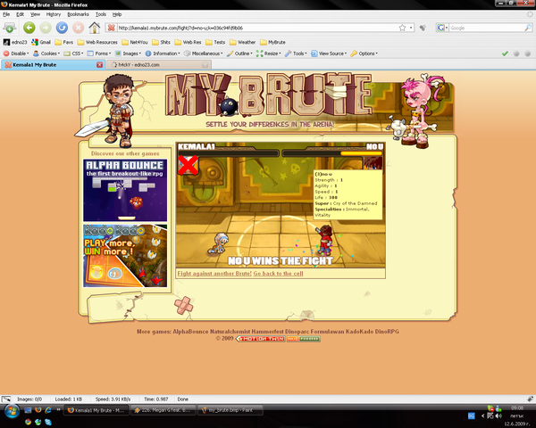
Task: Click the green checkmark validation icon
Action: coord(505,53)
